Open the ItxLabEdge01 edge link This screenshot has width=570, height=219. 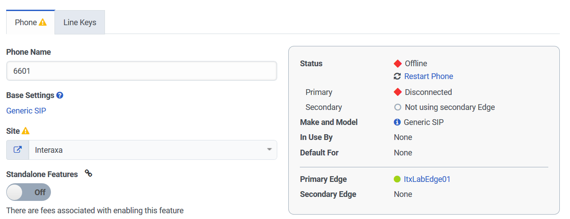point(427,179)
